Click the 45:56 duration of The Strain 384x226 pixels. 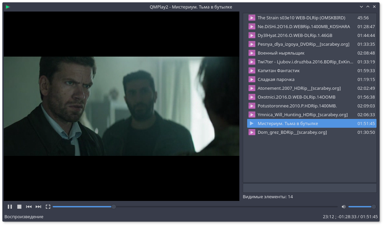point(363,18)
